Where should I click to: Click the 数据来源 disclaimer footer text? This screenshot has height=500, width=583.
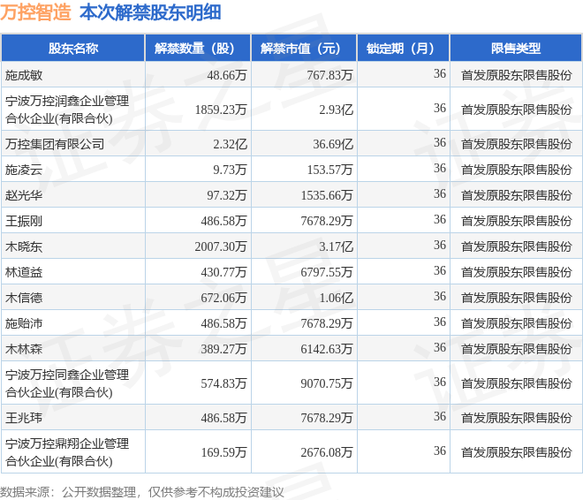pos(141,492)
